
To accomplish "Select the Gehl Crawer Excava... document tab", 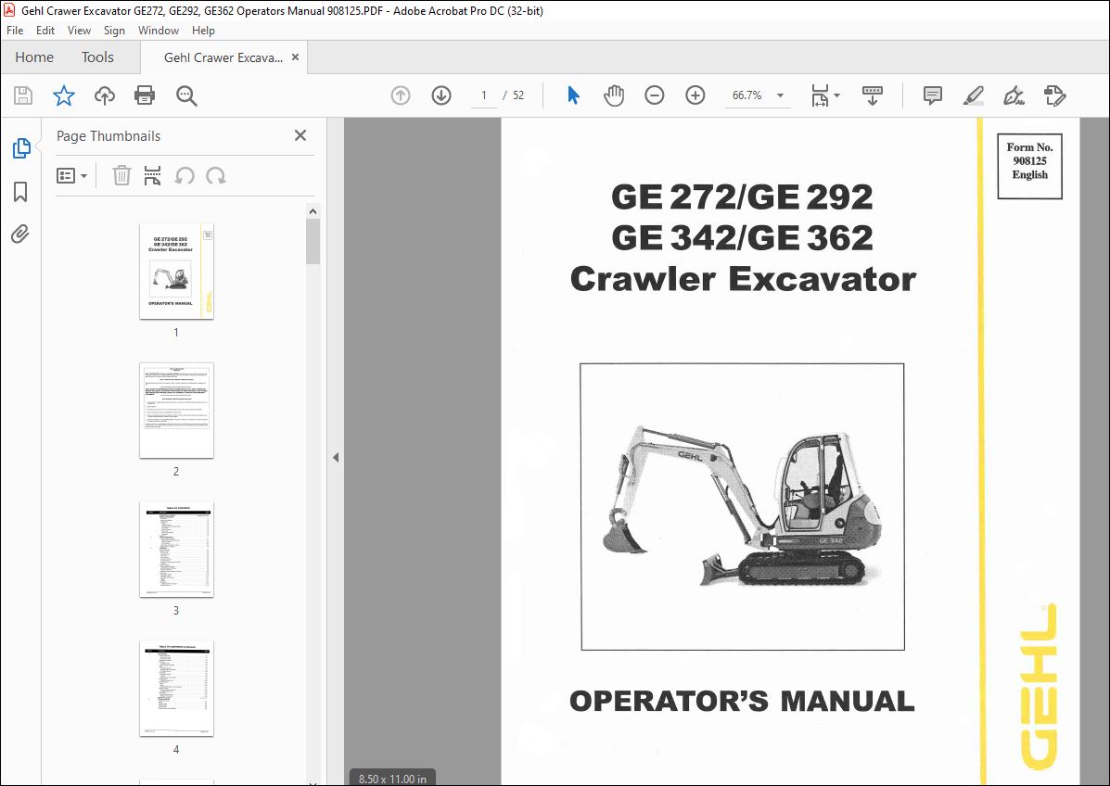I will click(223, 58).
